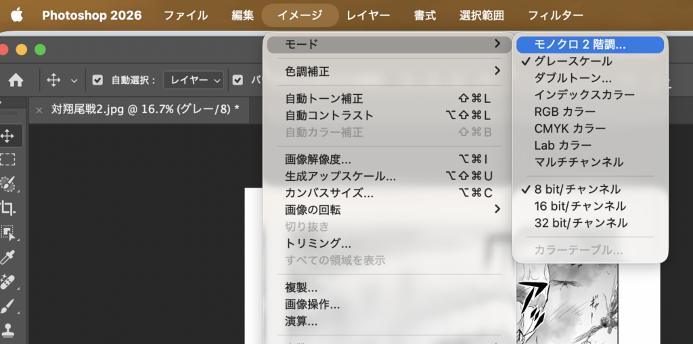Select the Crop tool
This screenshot has width=693, height=344.
coord(8,207)
